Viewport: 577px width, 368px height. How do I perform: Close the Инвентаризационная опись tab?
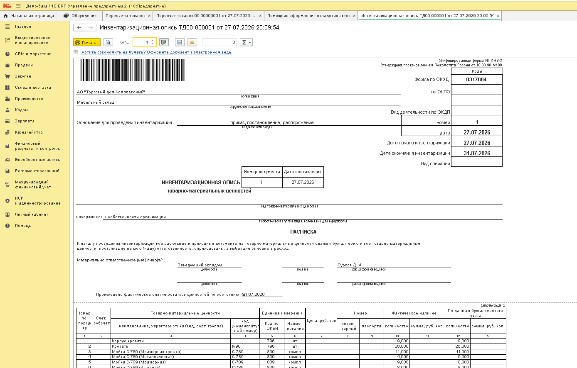498,16
